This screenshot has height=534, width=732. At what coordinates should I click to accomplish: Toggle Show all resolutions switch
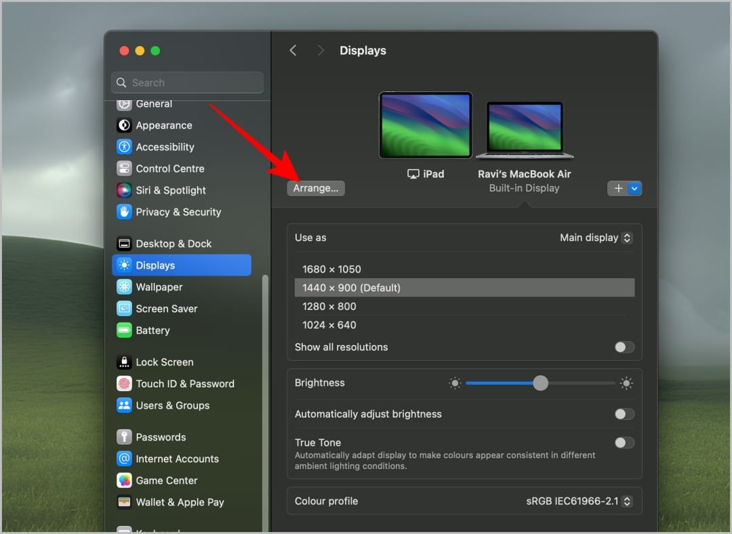coord(624,347)
